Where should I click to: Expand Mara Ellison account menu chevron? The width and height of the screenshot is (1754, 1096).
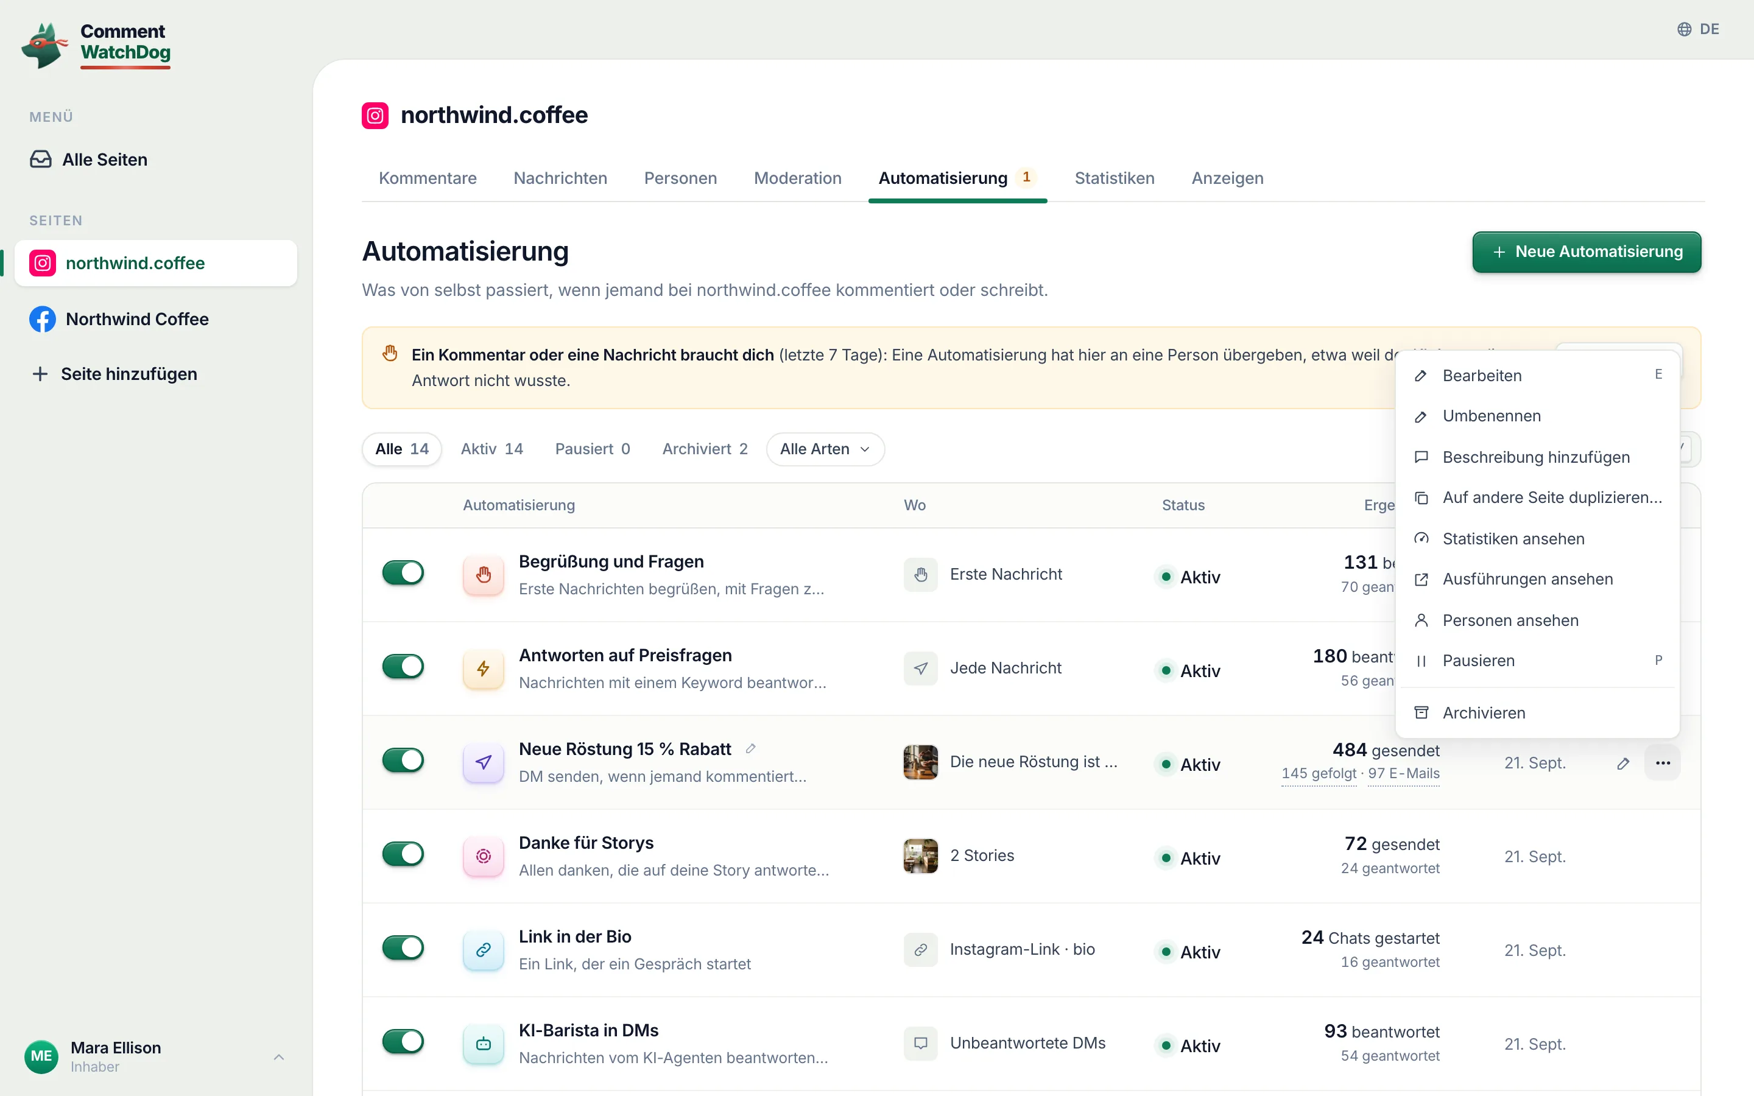click(x=279, y=1057)
